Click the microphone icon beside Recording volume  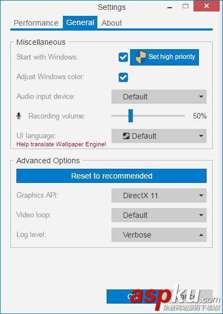pyautogui.click(x=19, y=116)
